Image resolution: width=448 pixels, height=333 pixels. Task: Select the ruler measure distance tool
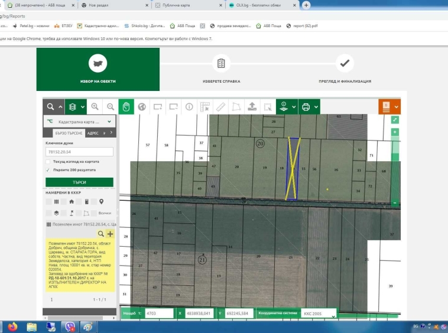coord(221,107)
